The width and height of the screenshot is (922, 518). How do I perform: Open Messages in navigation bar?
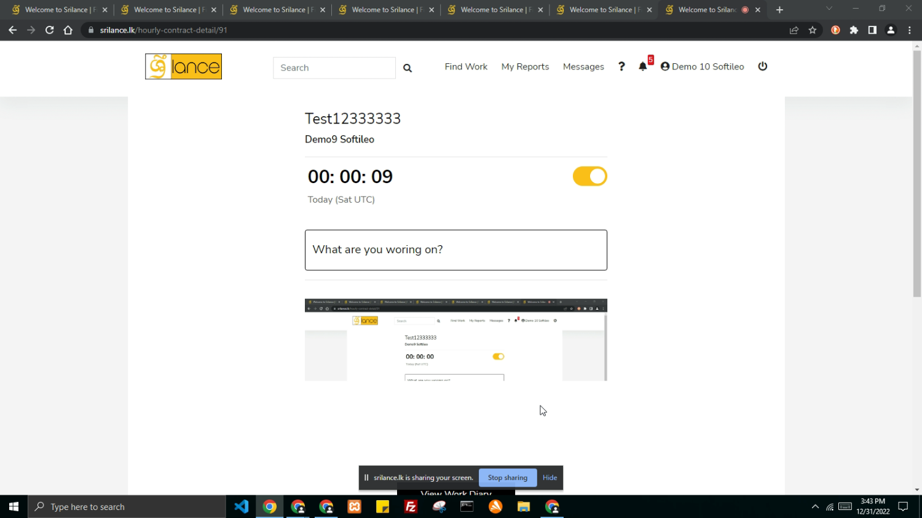point(583,66)
